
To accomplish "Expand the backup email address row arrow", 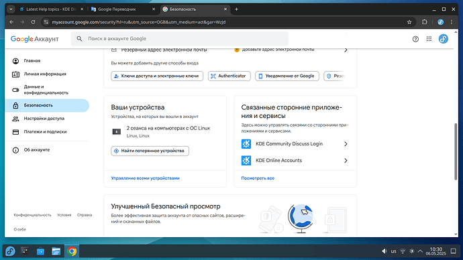I will 346,50.
